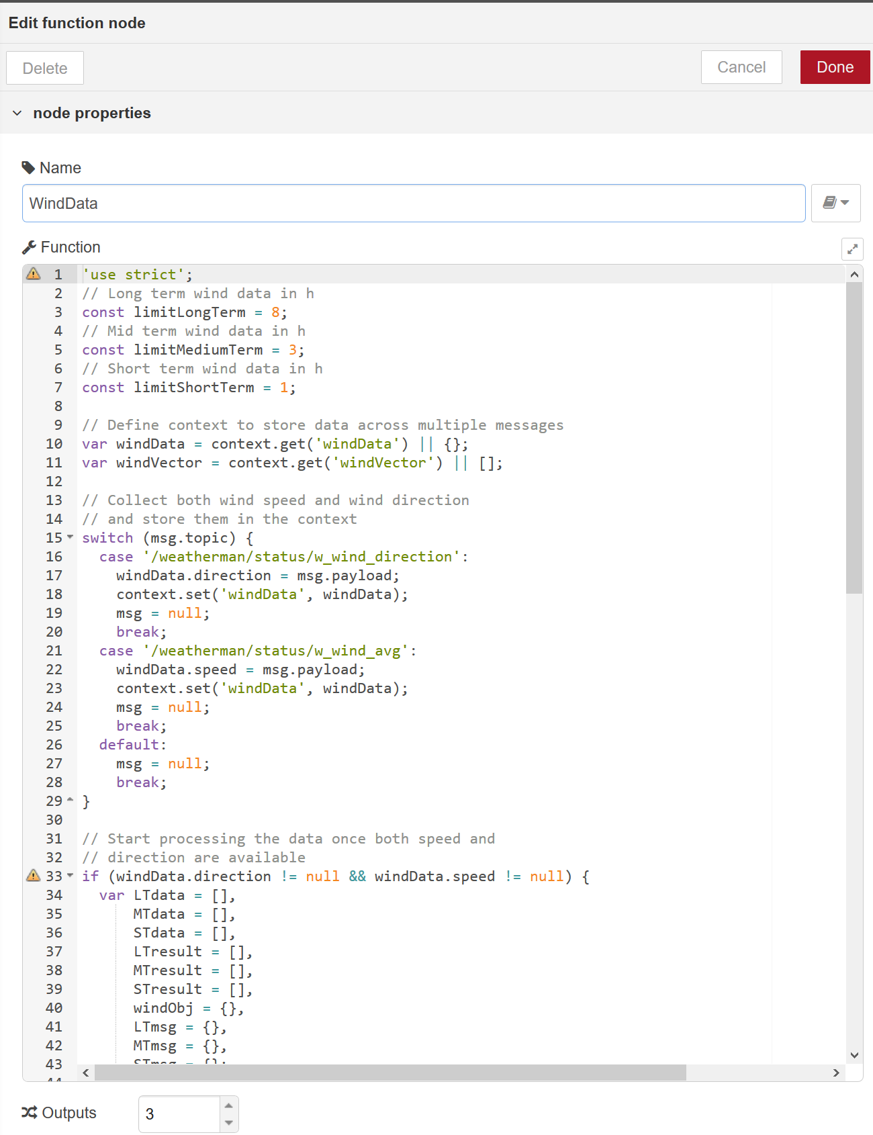Fold code block ending at line 29
The image size is (873, 1135).
tap(71, 800)
